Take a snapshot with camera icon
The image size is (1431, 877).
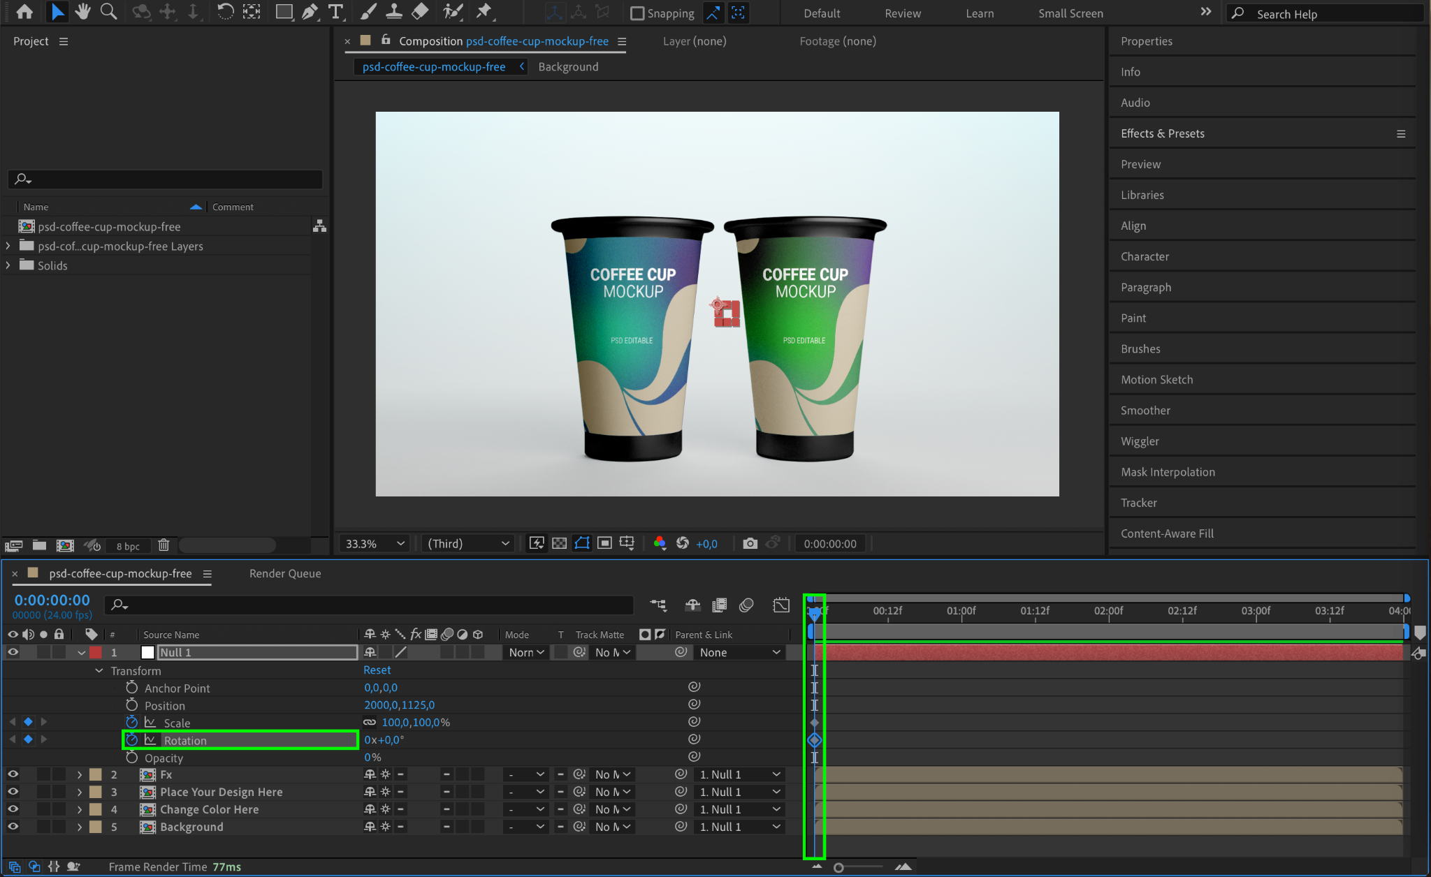tap(750, 543)
